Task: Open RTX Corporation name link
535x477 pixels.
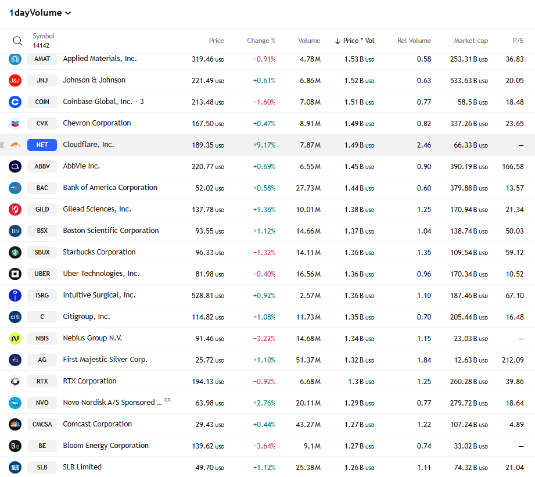Action: point(89,381)
